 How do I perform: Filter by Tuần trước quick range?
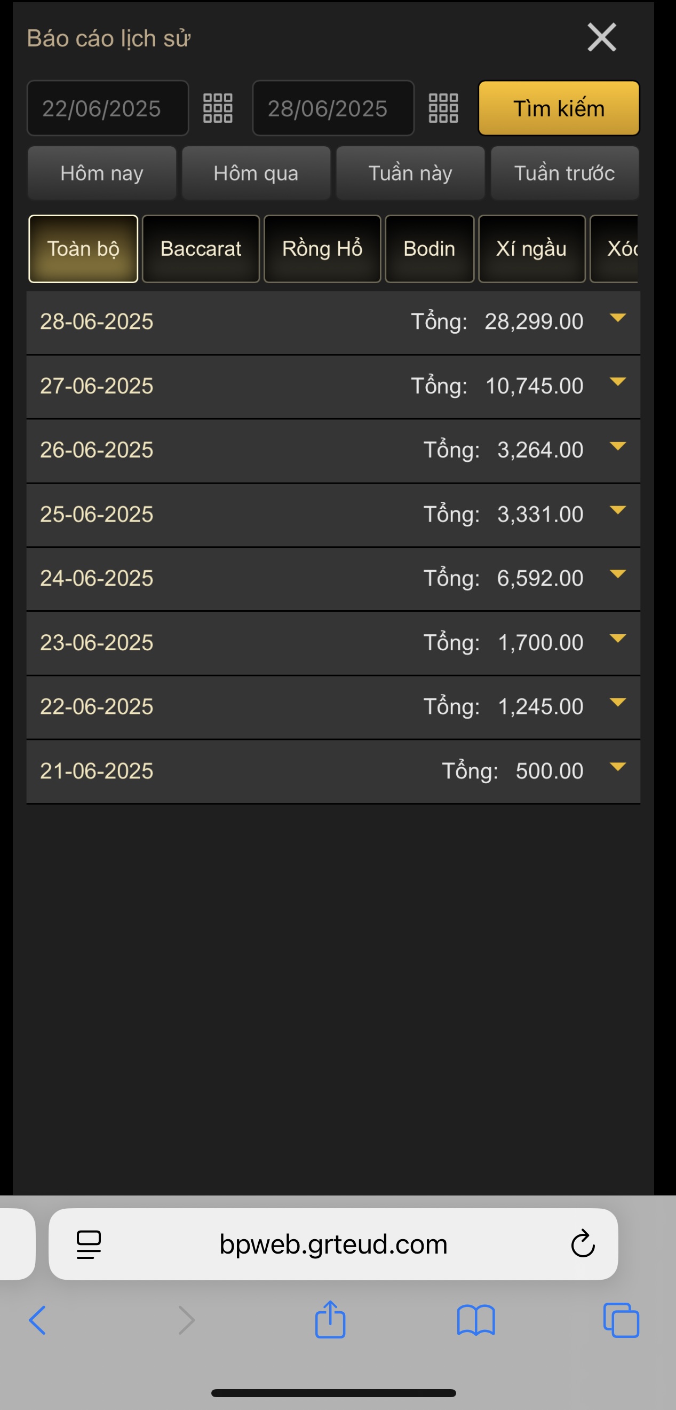(564, 174)
